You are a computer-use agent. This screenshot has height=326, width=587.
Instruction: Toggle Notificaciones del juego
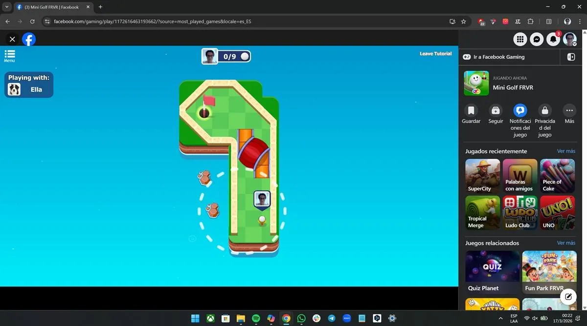pos(520,121)
